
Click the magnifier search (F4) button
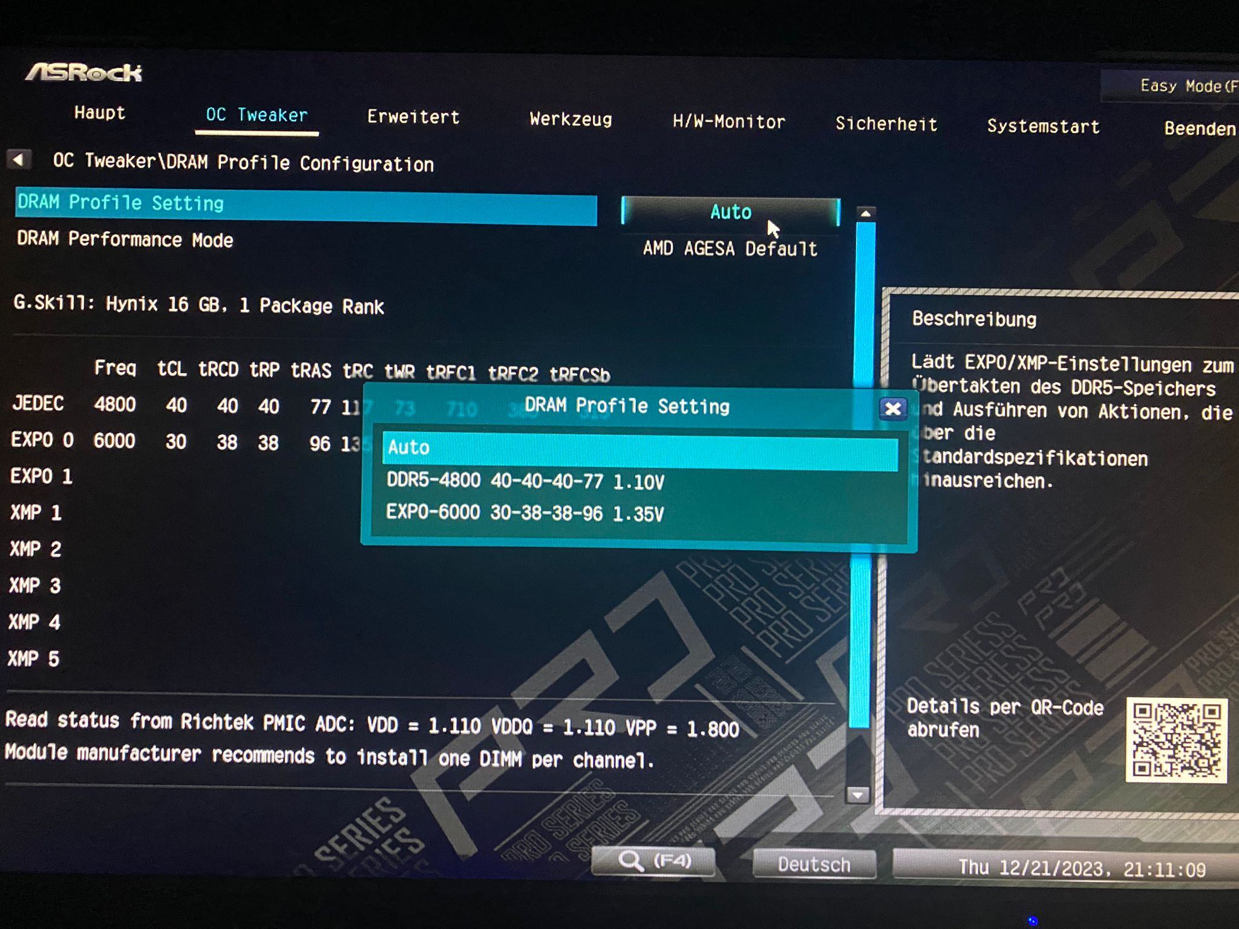click(x=653, y=861)
